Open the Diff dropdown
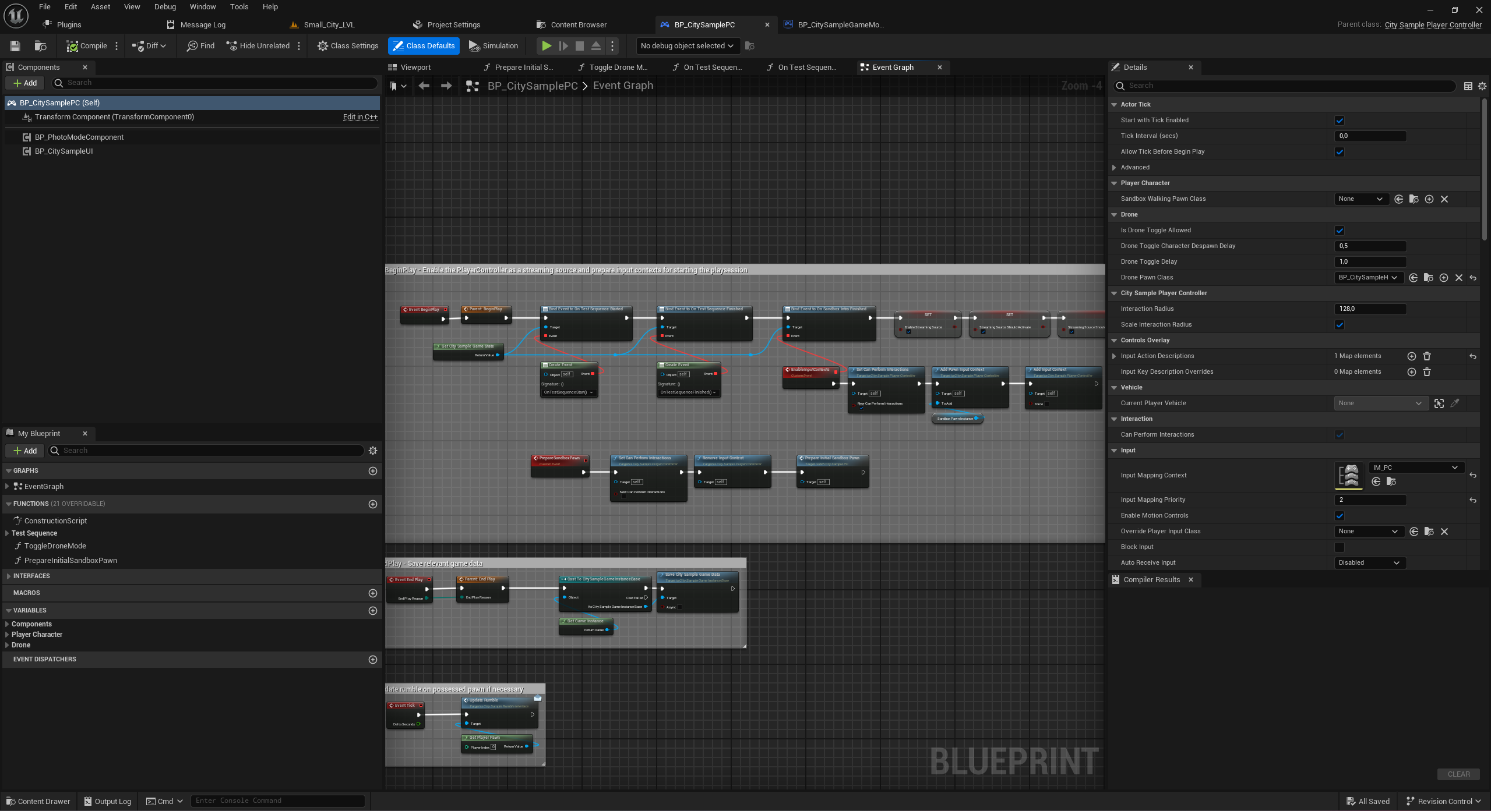Image resolution: width=1491 pixels, height=811 pixels. coord(149,46)
